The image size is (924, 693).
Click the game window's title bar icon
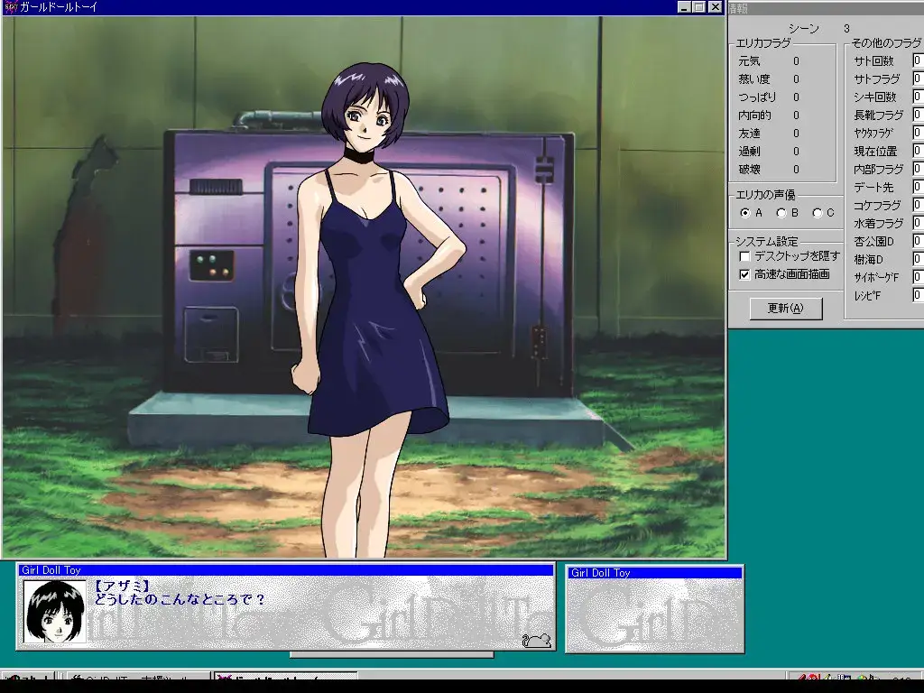pos(10,7)
